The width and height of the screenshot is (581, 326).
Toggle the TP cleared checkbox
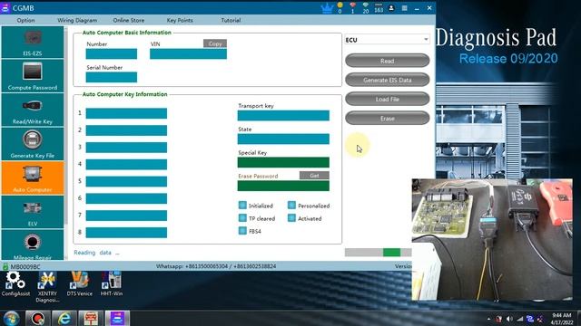(x=242, y=218)
